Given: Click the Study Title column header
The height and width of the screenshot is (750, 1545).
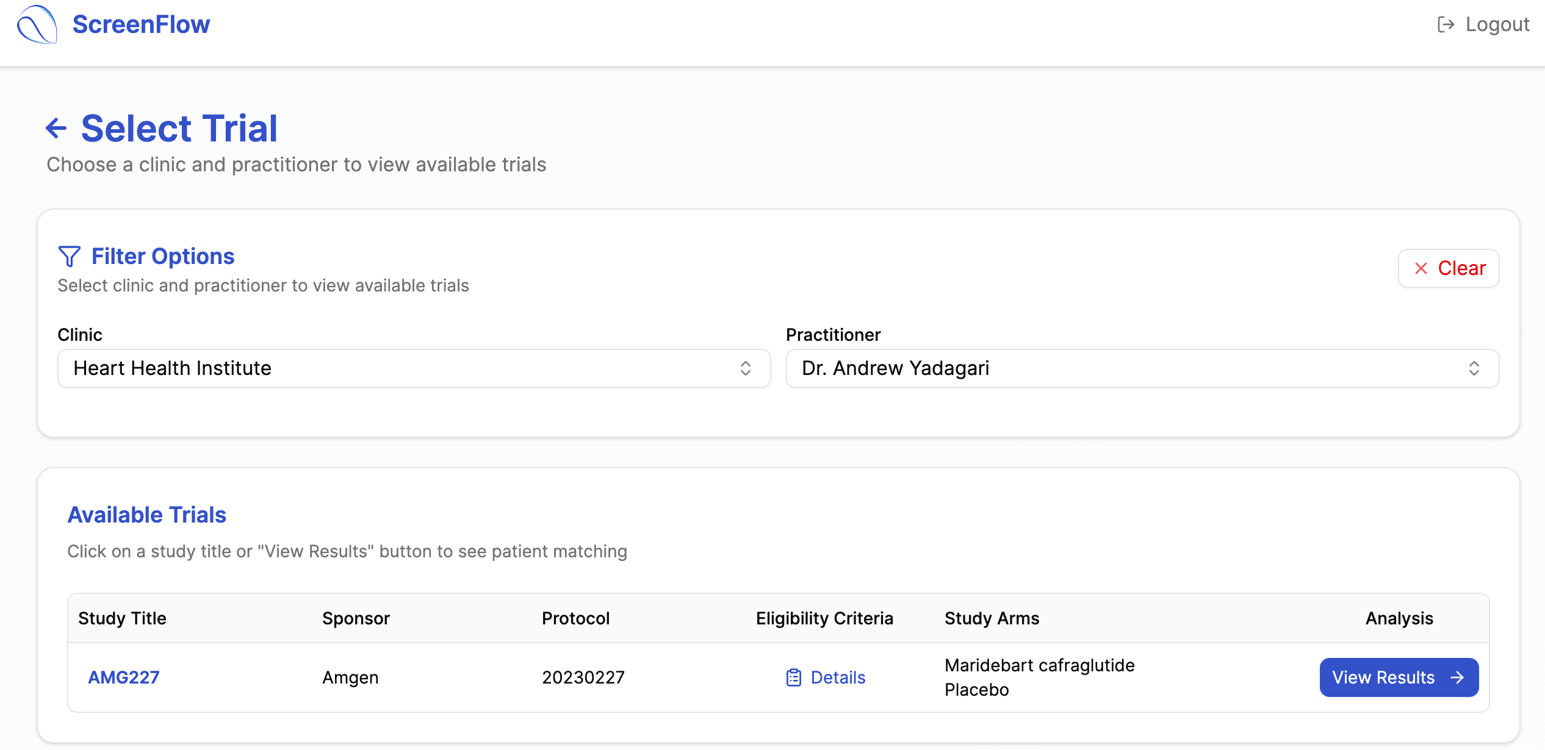Looking at the screenshot, I should tap(122, 618).
